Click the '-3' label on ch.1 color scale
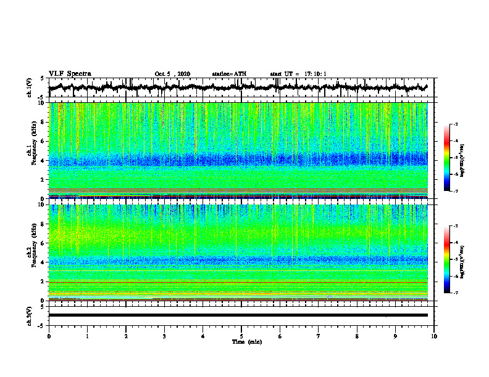This screenshot has width=489, height=377. coord(455,124)
